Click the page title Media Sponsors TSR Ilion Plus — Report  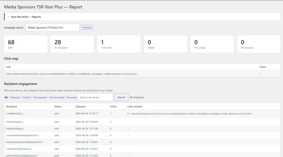(43, 7)
